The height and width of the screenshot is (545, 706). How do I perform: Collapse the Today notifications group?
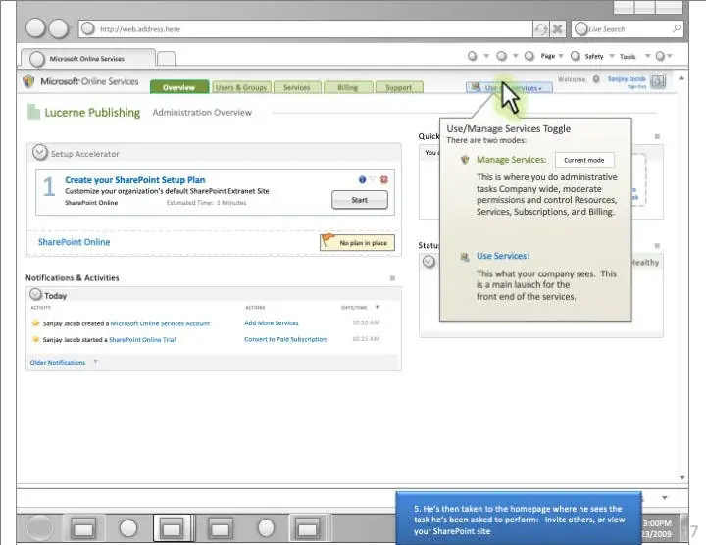(x=35, y=294)
